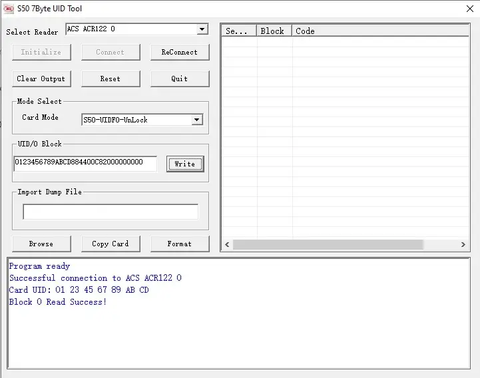This screenshot has height=378, width=480.
Task: Write the UID/0 block to card
Action: [x=184, y=164]
